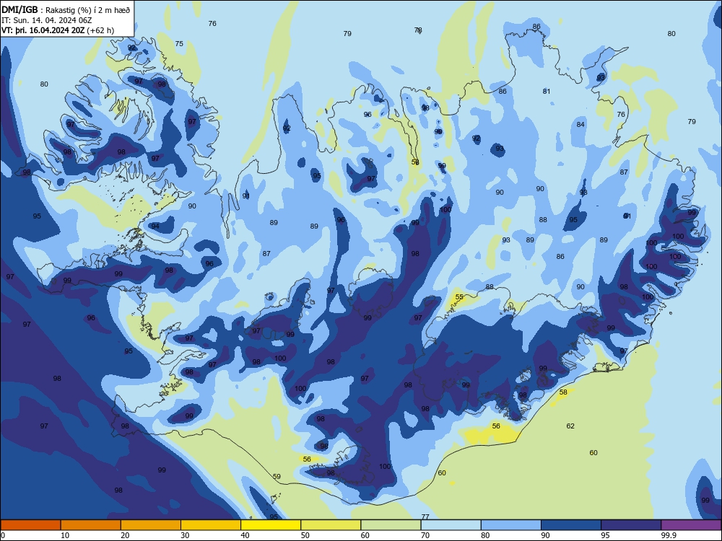Click the humidity value '55' on the map
Viewport: 722px width, 541px height.
459,297
